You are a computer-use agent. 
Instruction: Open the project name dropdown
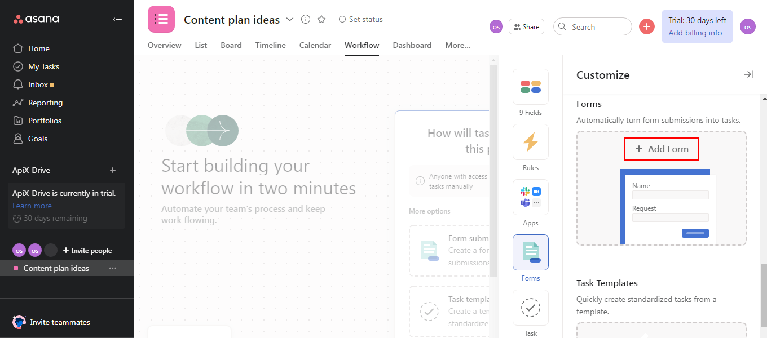pos(290,19)
